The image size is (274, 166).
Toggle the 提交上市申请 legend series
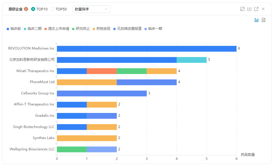tap(57, 29)
